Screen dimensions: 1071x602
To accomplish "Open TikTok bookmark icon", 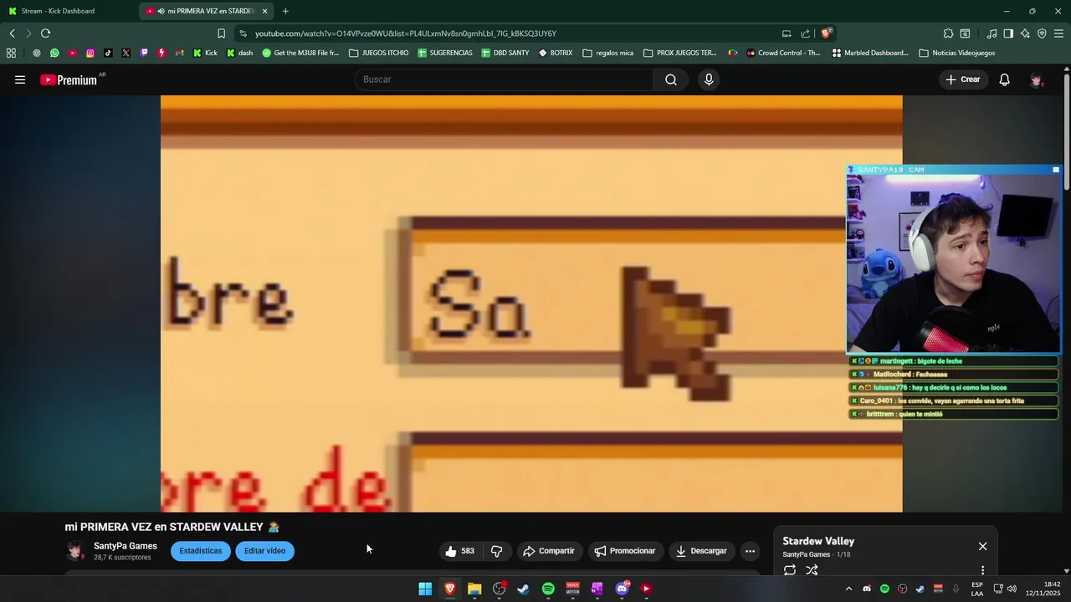I will click(108, 53).
